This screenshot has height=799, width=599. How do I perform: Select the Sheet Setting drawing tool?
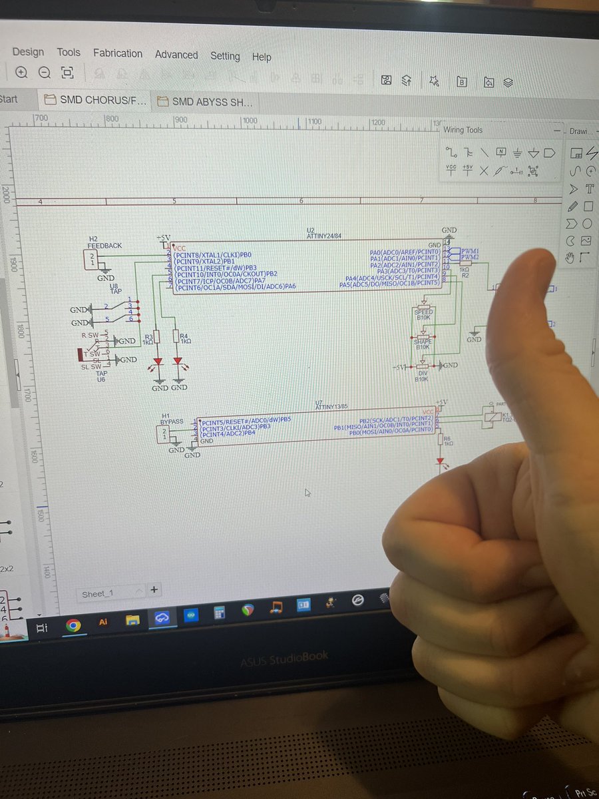576,153
